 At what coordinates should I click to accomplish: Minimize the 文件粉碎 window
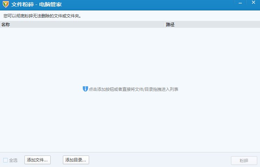click(x=240, y=3)
